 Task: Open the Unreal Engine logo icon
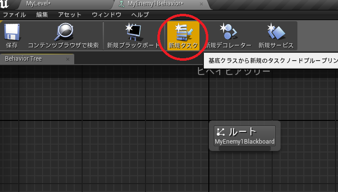pos(4,4)
